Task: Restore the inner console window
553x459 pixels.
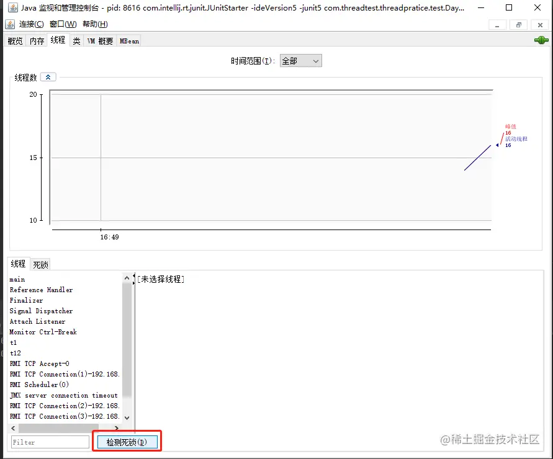Action: (x=519, y=25)
